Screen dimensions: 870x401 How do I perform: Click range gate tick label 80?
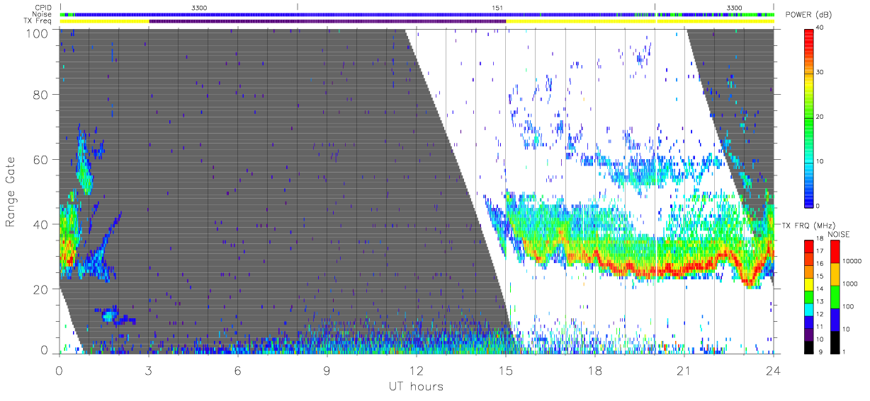tap(40, 94)
